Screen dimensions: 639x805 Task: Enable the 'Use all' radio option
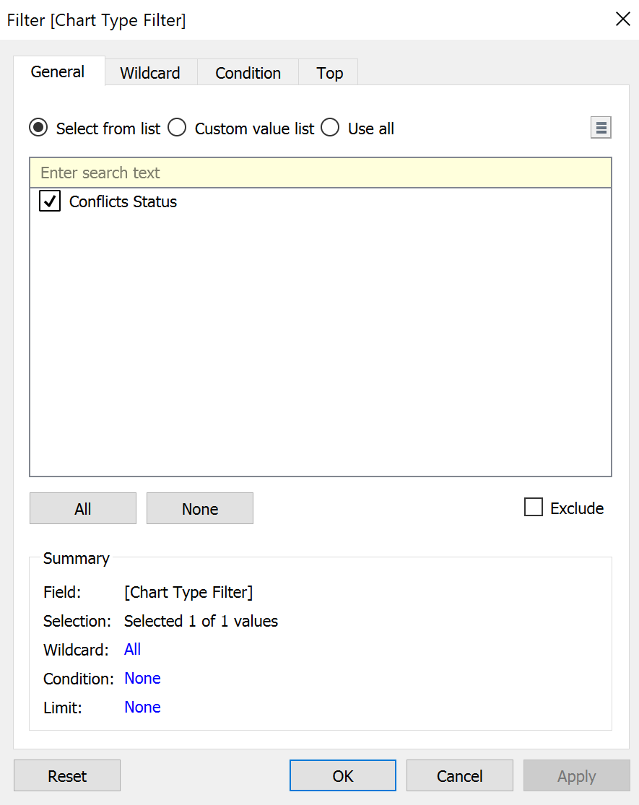(x=330, y=129)
